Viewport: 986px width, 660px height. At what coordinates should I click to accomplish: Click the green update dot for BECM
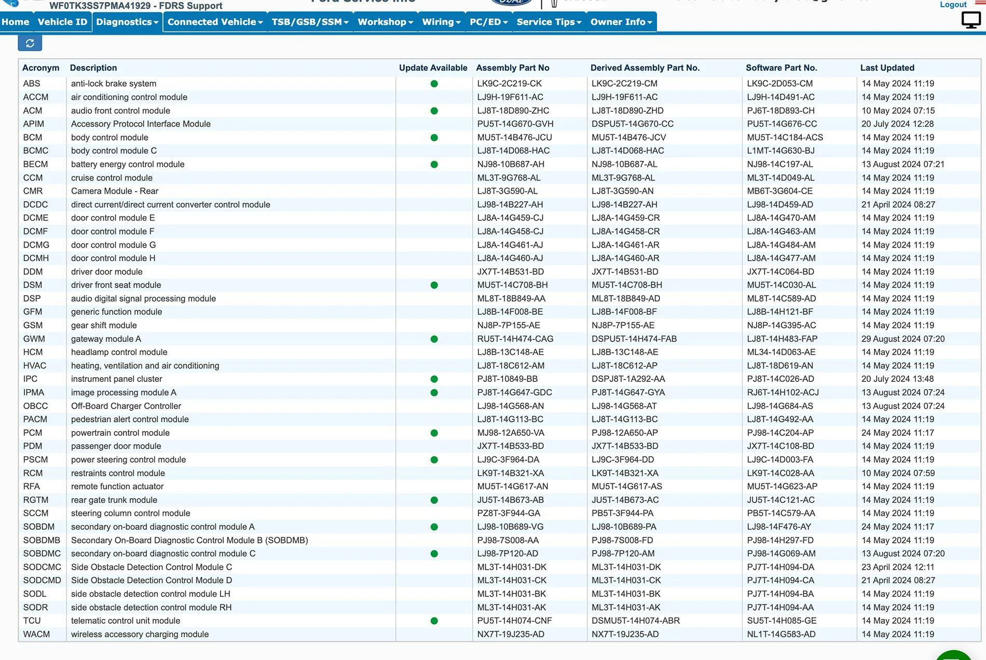point(434,164)
